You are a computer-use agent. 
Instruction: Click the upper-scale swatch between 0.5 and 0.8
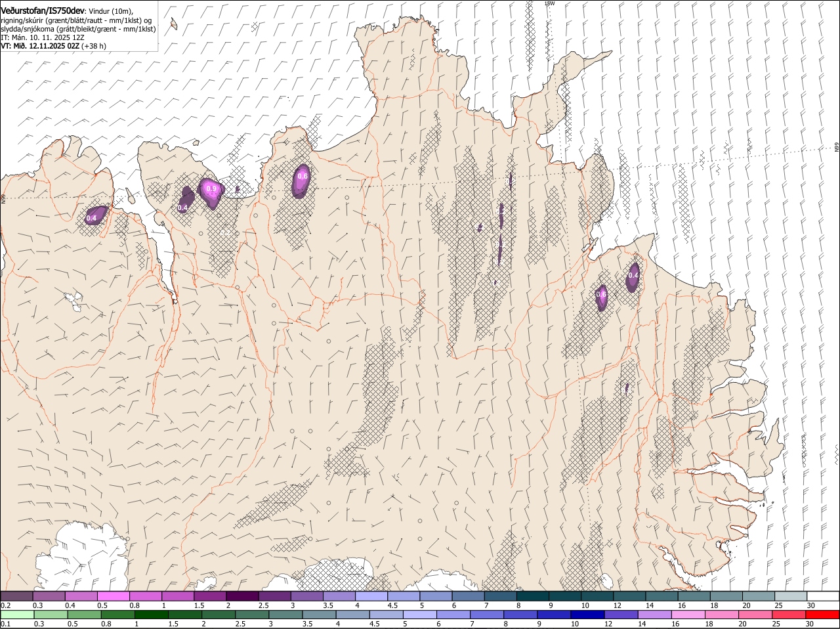[114, 596]
